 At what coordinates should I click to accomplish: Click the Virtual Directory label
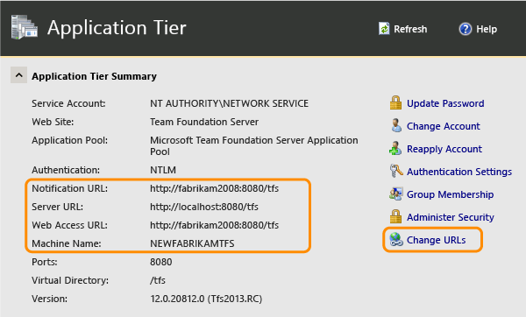coord(70,280)
